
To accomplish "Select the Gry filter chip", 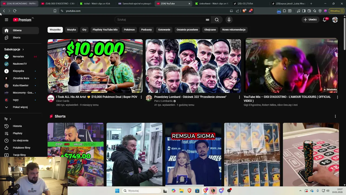I will (x=84, y=30).
